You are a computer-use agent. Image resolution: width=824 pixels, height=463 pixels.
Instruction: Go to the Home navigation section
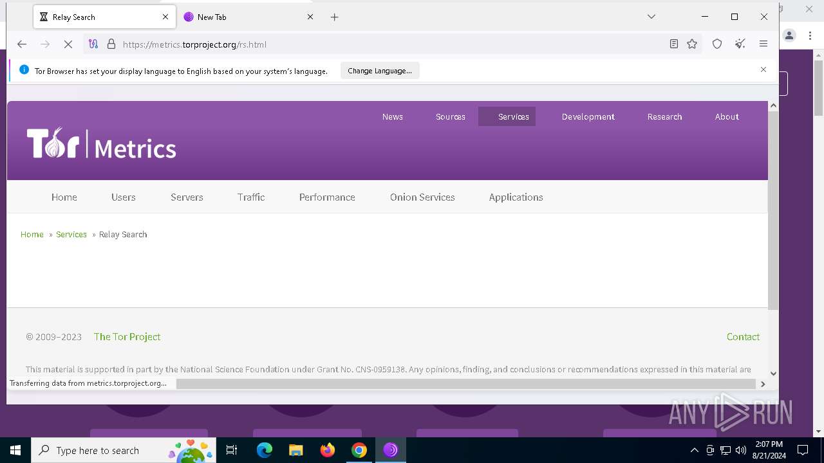click(x=64, y=197)
